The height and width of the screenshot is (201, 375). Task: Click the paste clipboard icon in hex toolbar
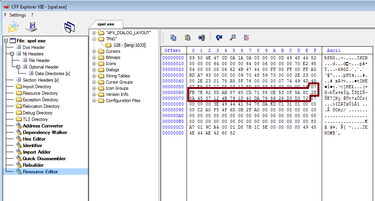(x=188, y=38)
